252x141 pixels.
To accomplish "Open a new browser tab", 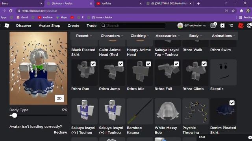I will 198,4.
